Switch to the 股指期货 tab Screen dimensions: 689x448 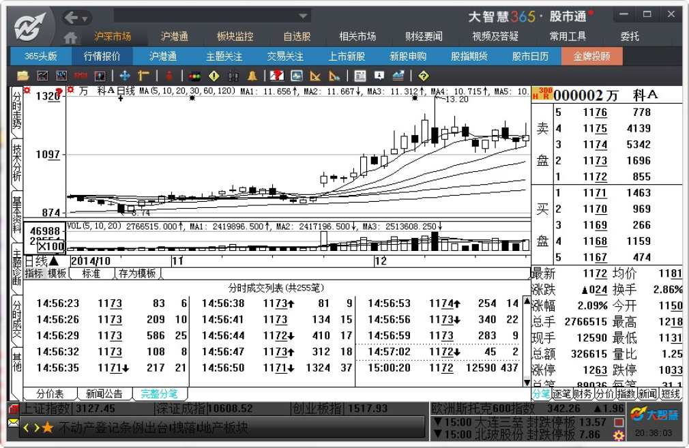tap(469, 56)
